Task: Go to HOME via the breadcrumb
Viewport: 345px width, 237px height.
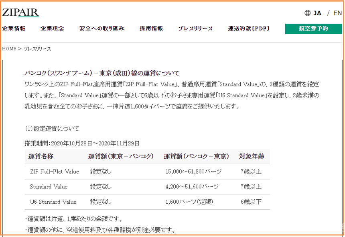Action: point(9,49)
